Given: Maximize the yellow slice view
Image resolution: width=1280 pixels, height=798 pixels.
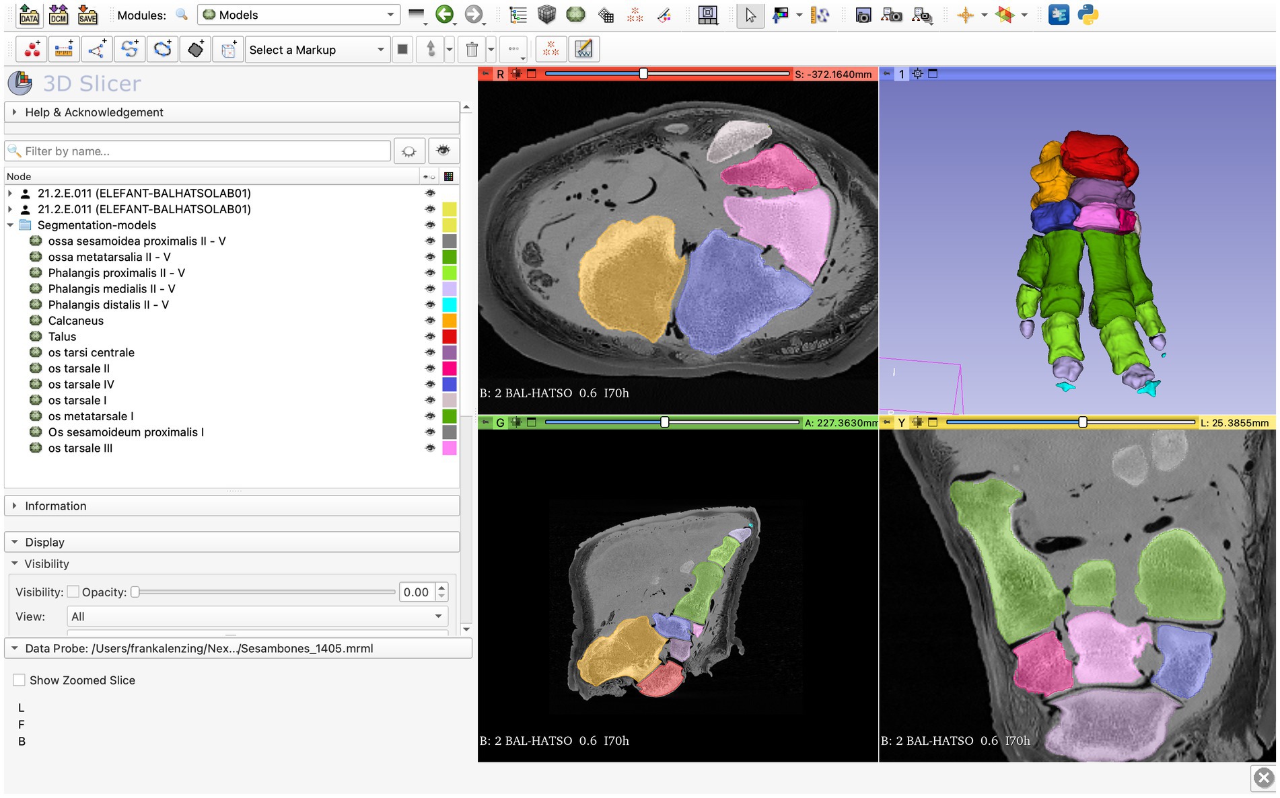Looking at the screenshot, I should pos(933,422).
